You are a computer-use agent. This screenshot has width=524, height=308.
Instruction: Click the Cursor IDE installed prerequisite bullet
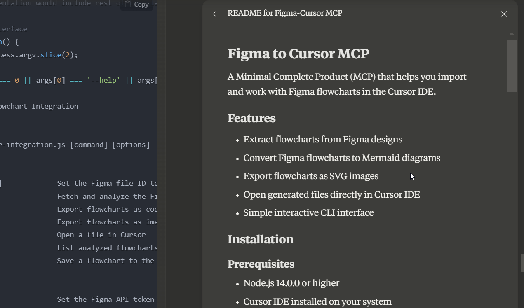(x=317, y=301)
